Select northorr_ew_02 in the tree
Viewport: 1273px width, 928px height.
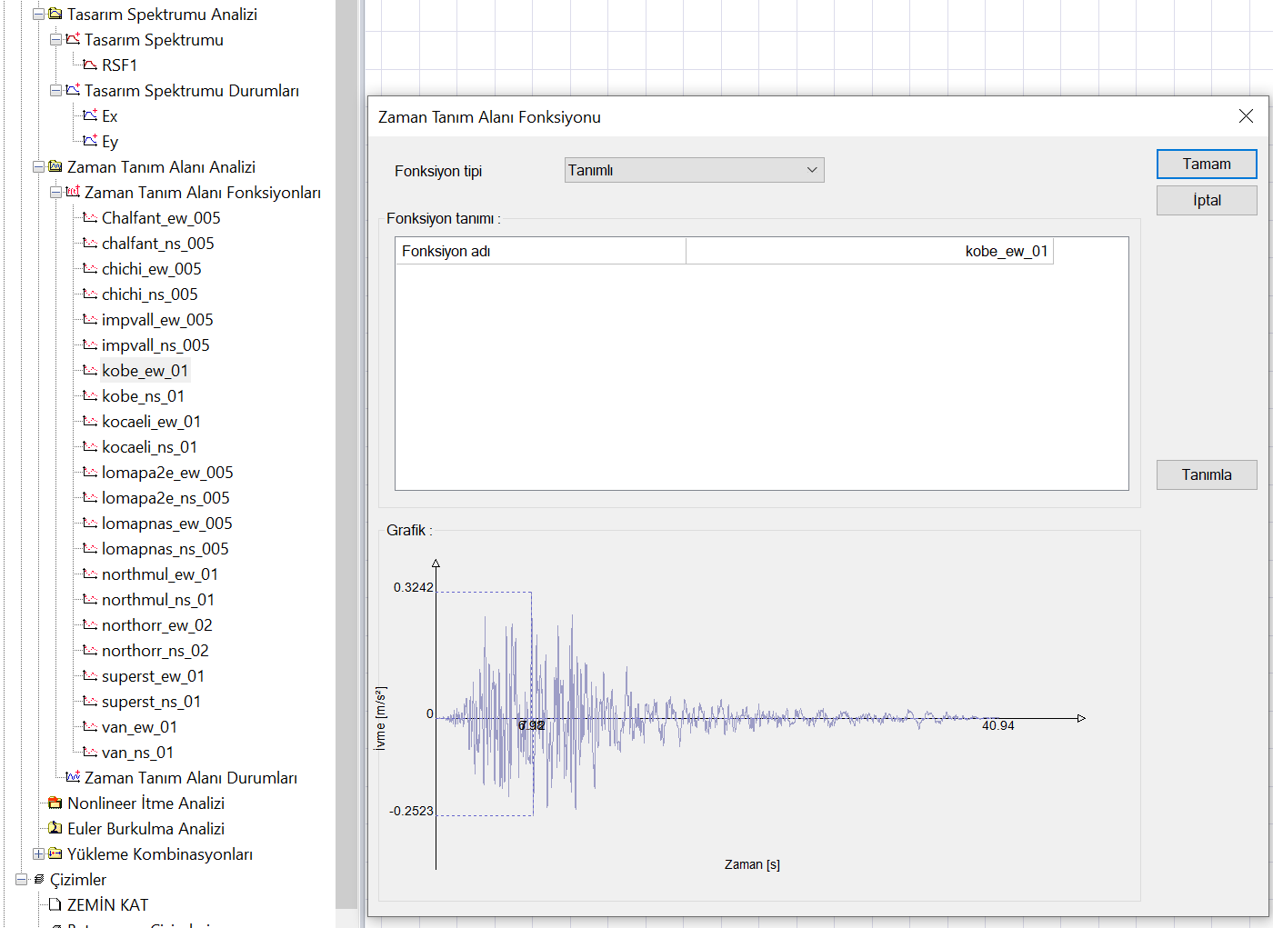[157, 625]
